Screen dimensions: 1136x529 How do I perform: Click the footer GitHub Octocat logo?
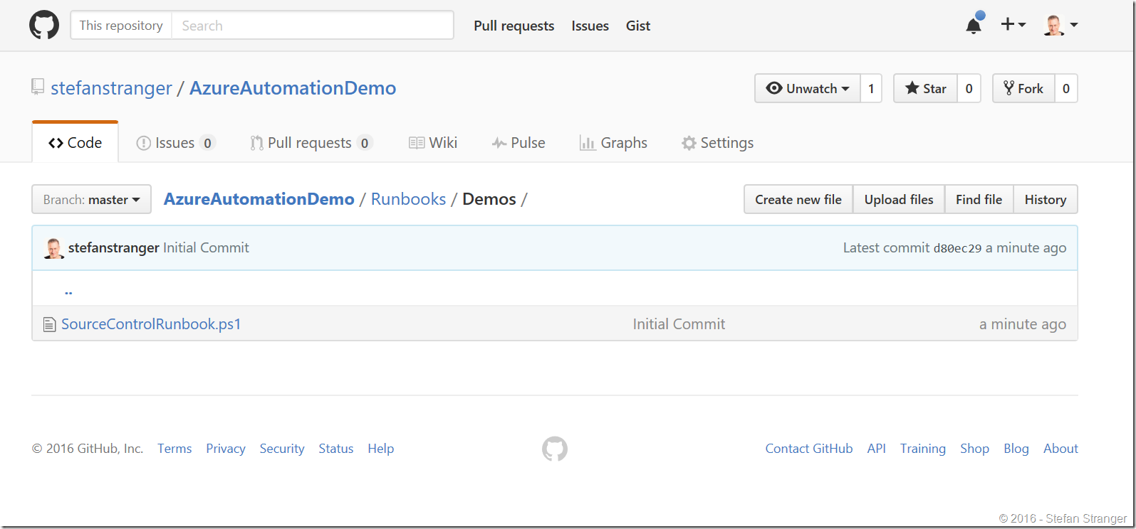point(555,449)
